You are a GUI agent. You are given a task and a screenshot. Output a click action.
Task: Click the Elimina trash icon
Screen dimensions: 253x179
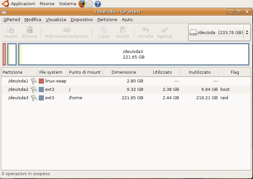coord(30,30)
